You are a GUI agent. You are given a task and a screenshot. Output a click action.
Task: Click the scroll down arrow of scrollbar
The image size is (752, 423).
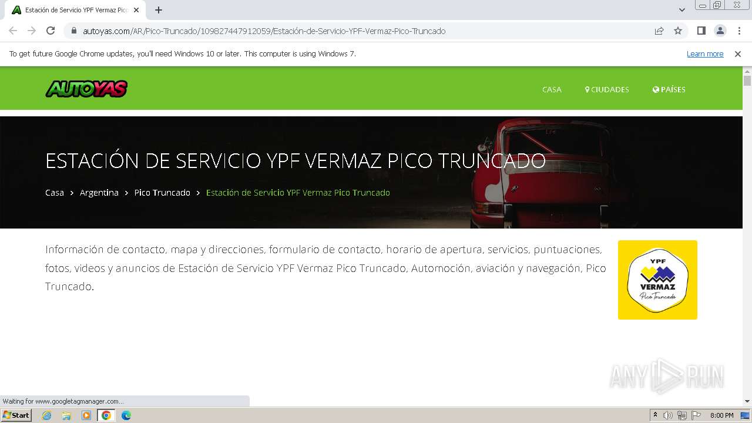click(x=747, y=401)
